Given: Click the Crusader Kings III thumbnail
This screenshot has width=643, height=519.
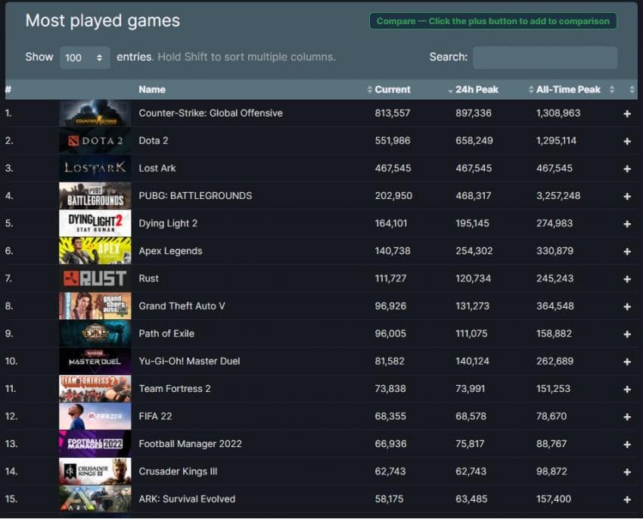Looking at the screenshot, I should (x=95, y=471).
